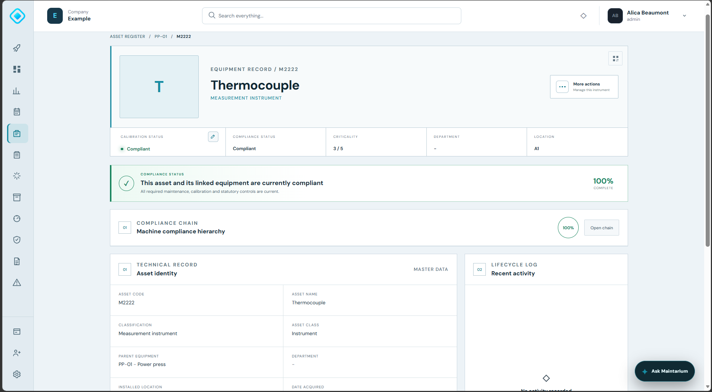Image resolution: width=712 pixels, height=392 pixels.
Task: Click the Thermocouple T thumbnail image
Action: click(159, 87)
